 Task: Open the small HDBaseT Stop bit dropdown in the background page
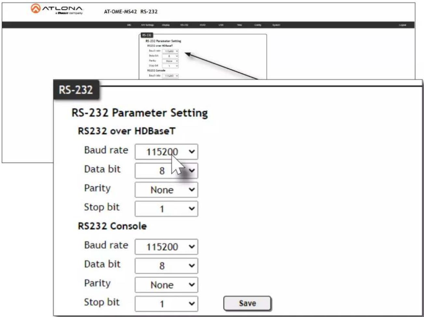click(x=171, y=66)
